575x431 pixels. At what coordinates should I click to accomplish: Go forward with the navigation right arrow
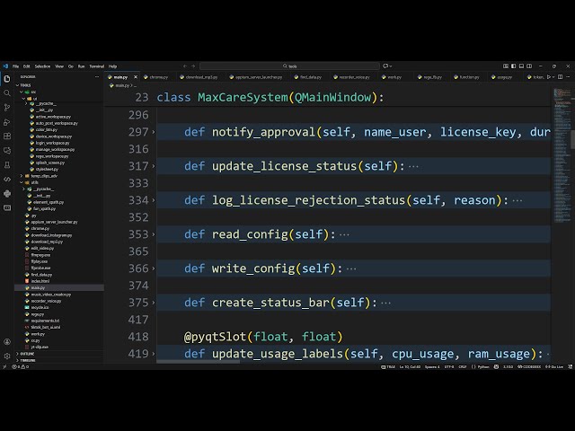(193, 66)
